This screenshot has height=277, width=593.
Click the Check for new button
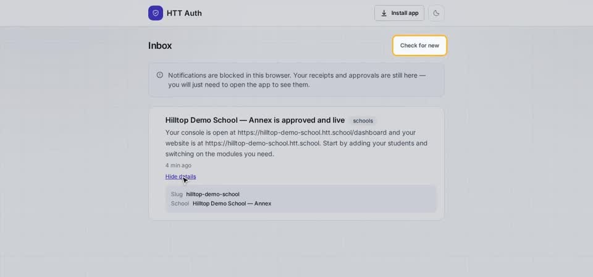(x=419, y=45)
